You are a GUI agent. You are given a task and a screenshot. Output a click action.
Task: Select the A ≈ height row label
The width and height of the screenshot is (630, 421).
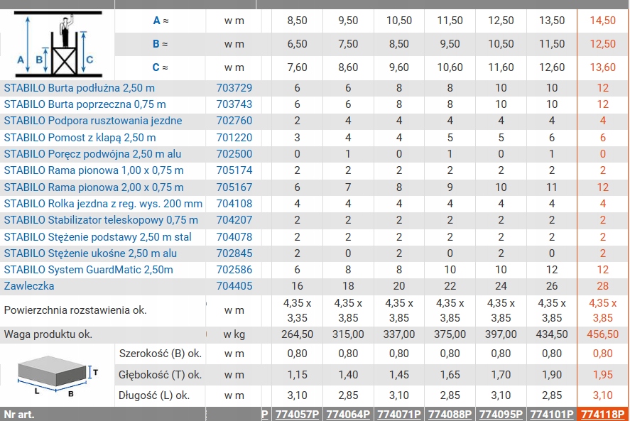pyautogui.click(x=161, y=21)
